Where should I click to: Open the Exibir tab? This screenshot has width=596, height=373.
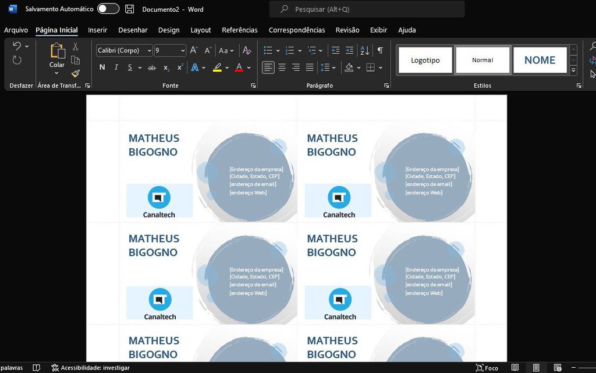(378, 30)
